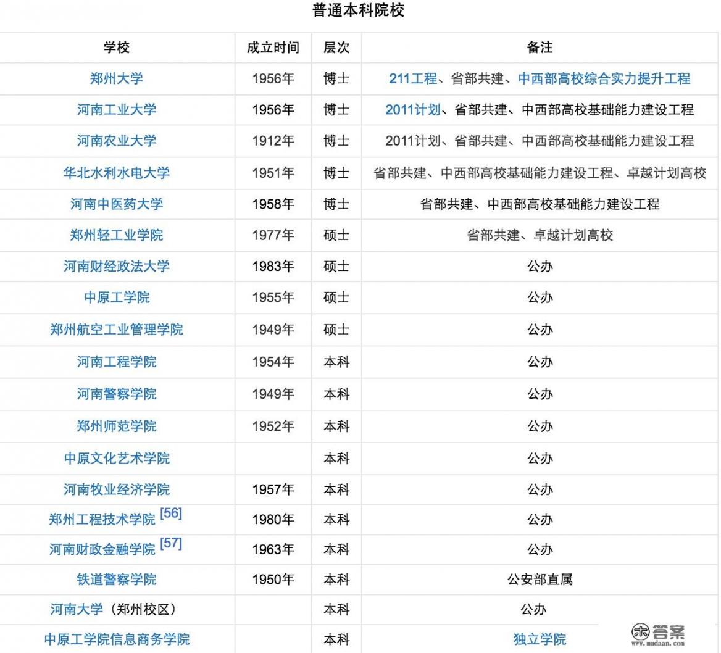721x653 pixels.
Task: Open footnote reference [57] beside 河南财政金融学院
Action: click(171, 544)
